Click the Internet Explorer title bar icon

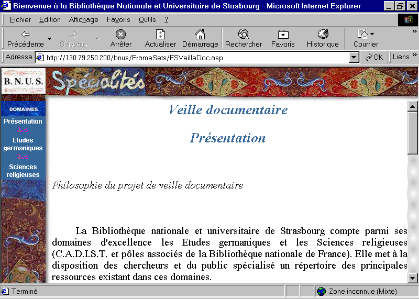point(6,5)
